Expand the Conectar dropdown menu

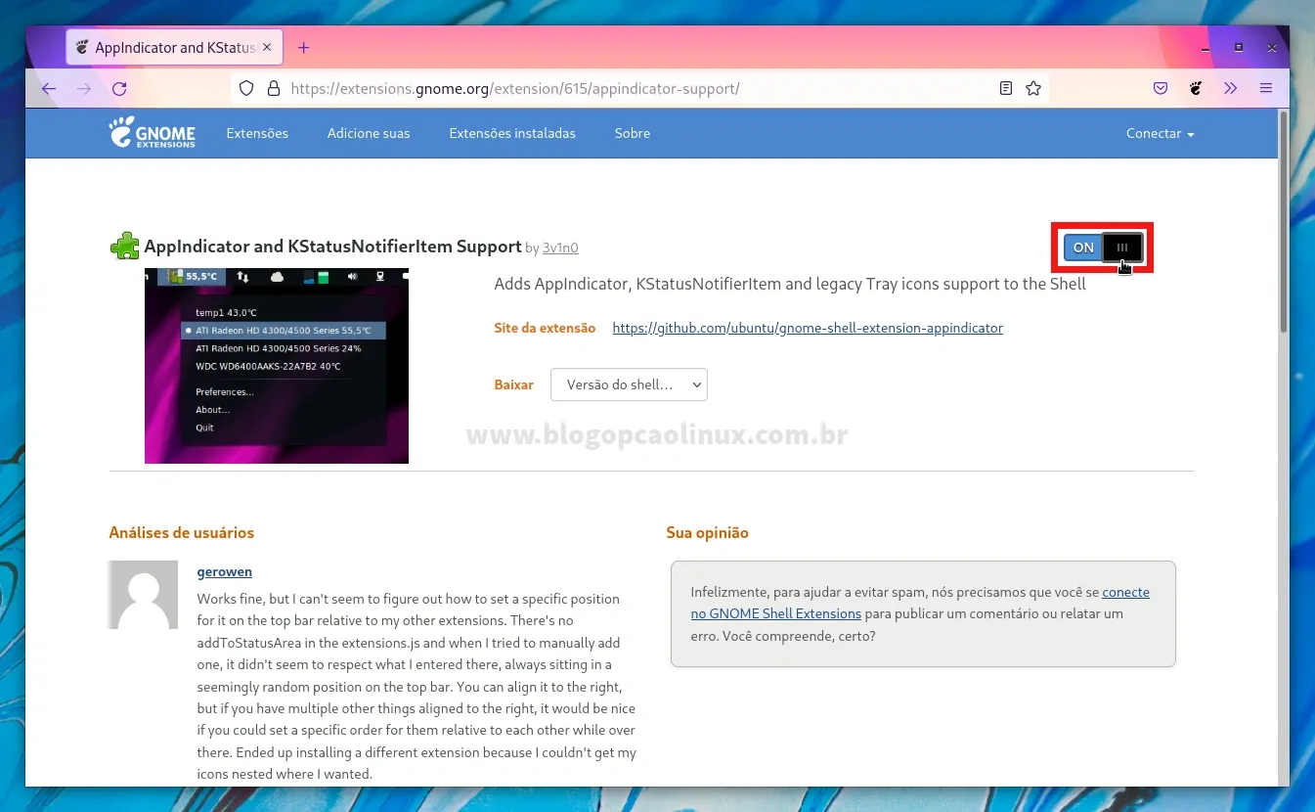tap(1160, 133)
